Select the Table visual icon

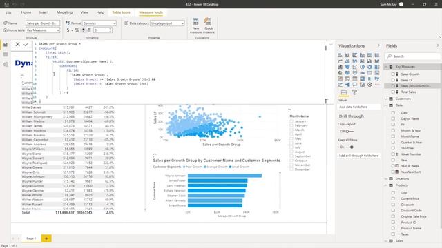coord(354,79)
